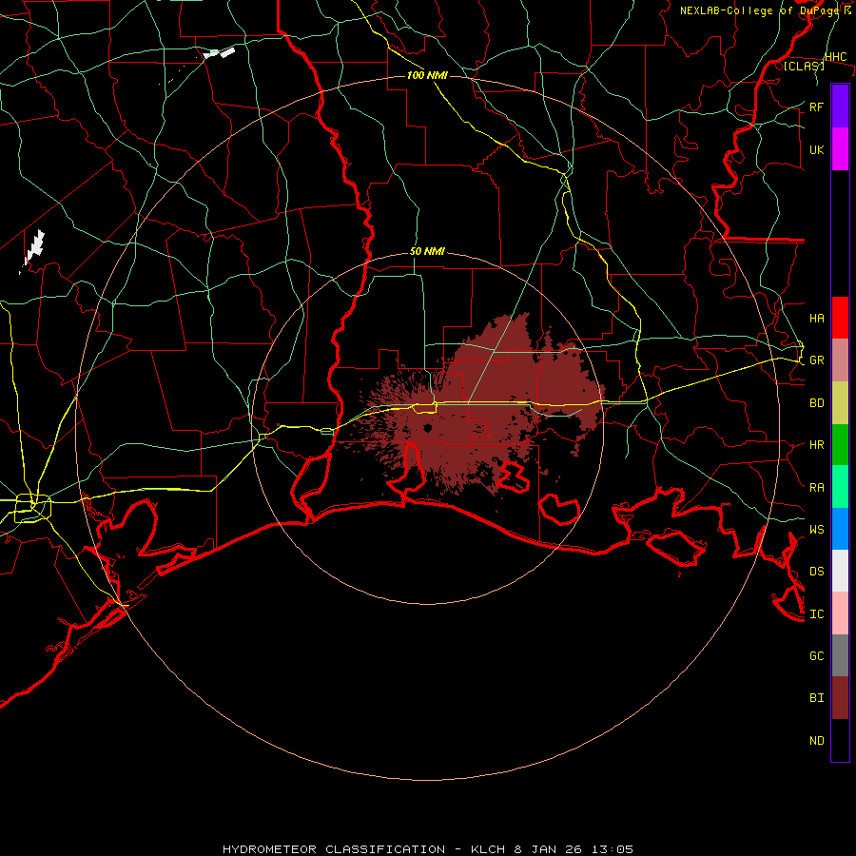Click the WS blue legend swatch
Image resolution: width=856 pixels, height=856 pixels.
click(x=840, y=529)
